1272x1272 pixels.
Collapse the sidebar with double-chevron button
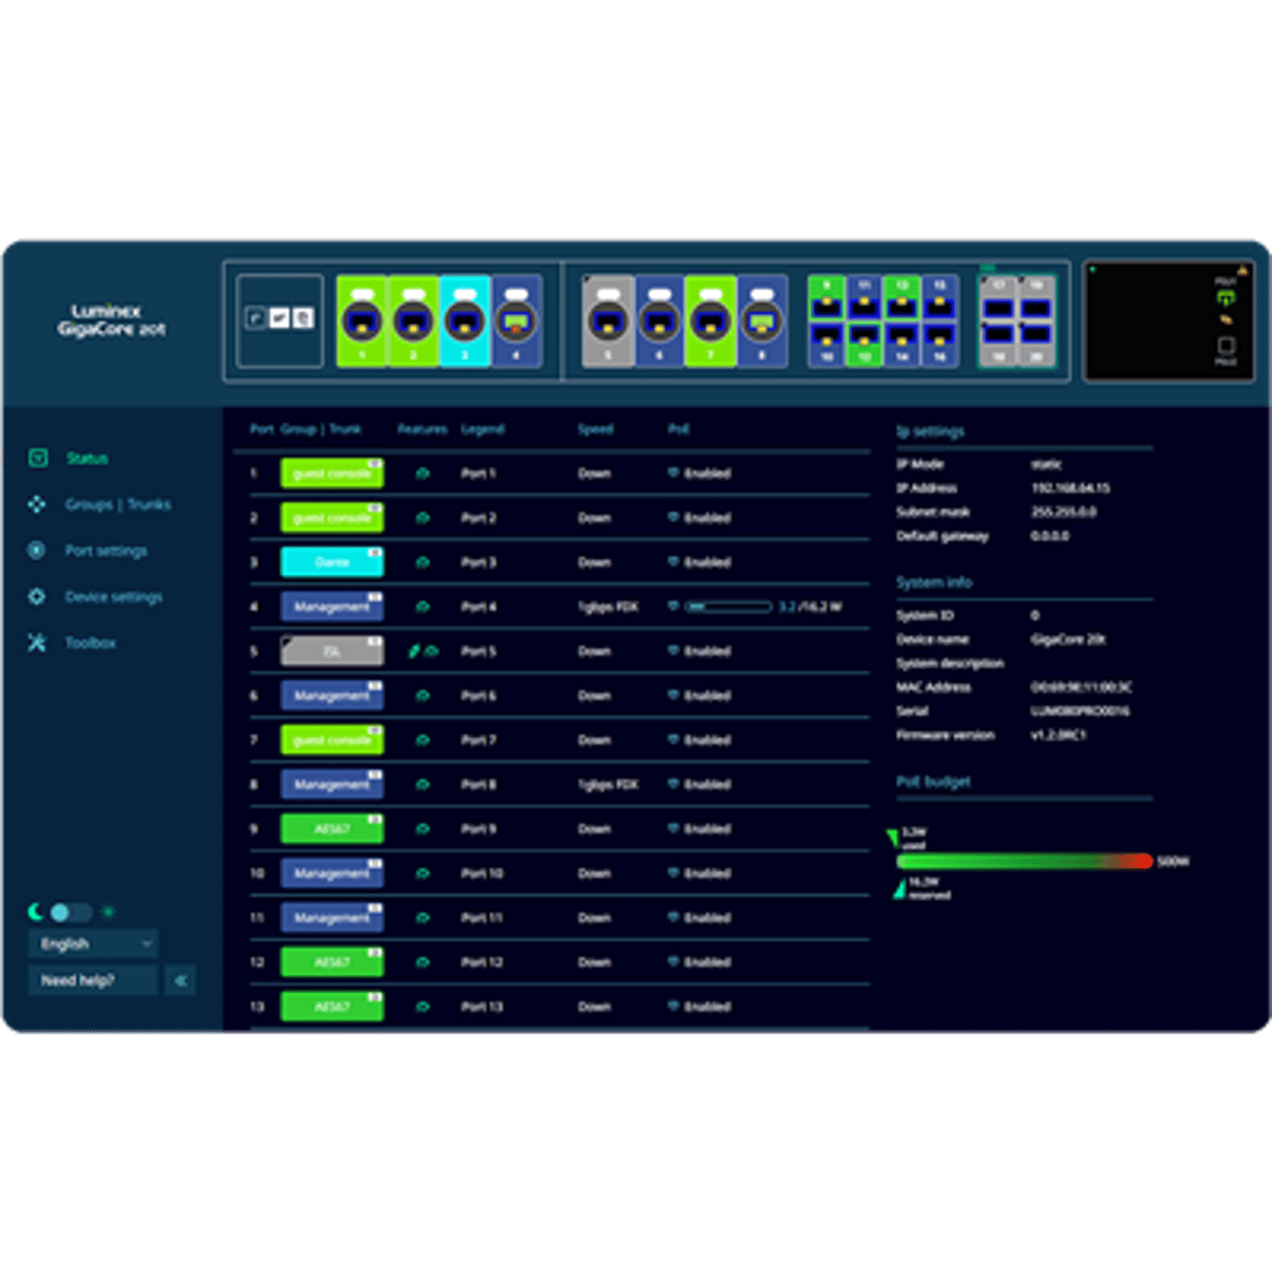pos(181,981)
